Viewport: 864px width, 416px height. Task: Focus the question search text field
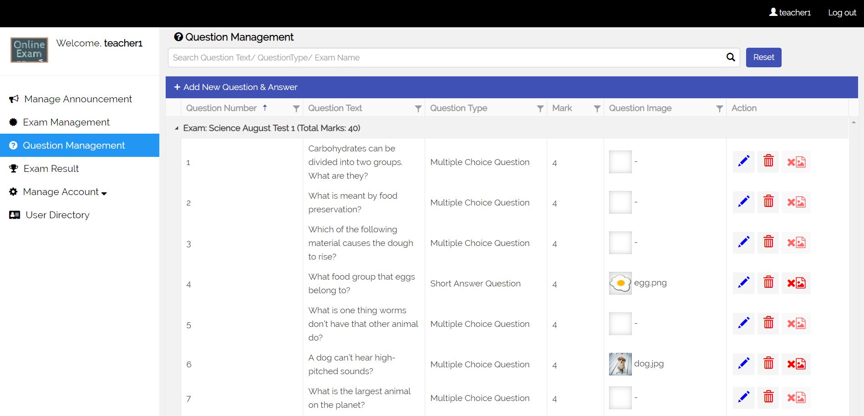(446, 58)
